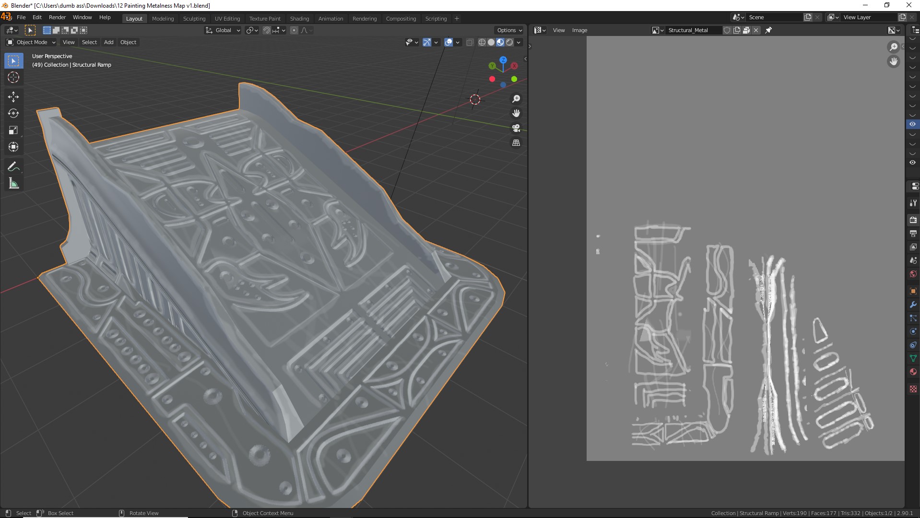Open the Render menu

pyautogui.click(x=57, y=17)
